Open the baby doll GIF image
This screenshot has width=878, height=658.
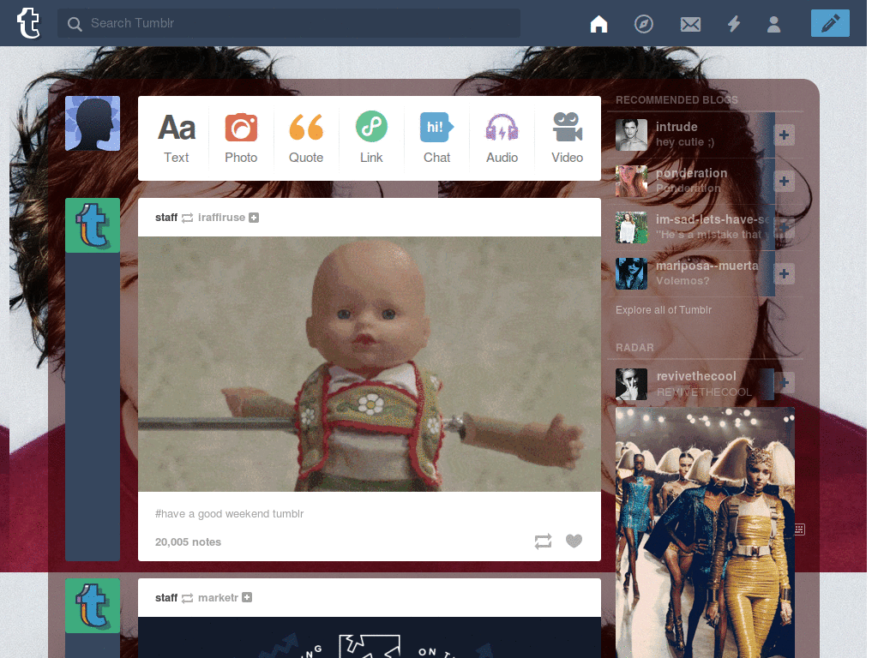coord(370,364)
